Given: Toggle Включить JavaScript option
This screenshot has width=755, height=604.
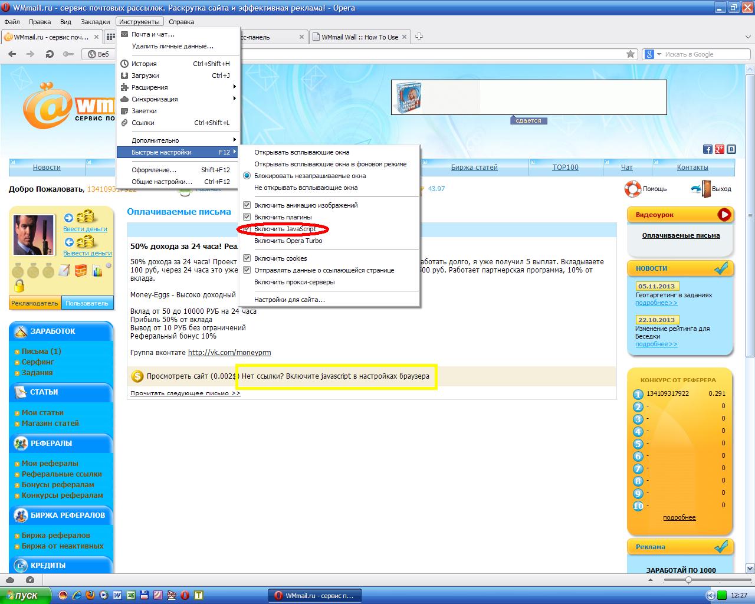Looking at the screenshot, I should (x=330, y=229).
